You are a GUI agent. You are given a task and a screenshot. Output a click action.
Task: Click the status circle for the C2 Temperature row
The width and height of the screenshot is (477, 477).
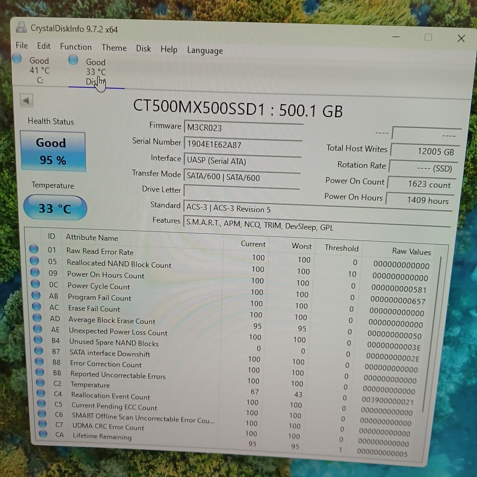pos(40,383)
